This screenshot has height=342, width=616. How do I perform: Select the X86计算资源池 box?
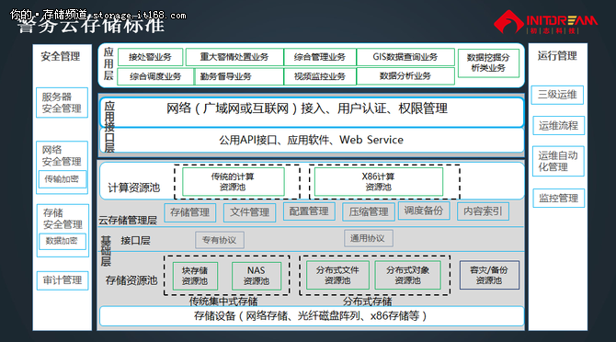[x=379, y=181]
